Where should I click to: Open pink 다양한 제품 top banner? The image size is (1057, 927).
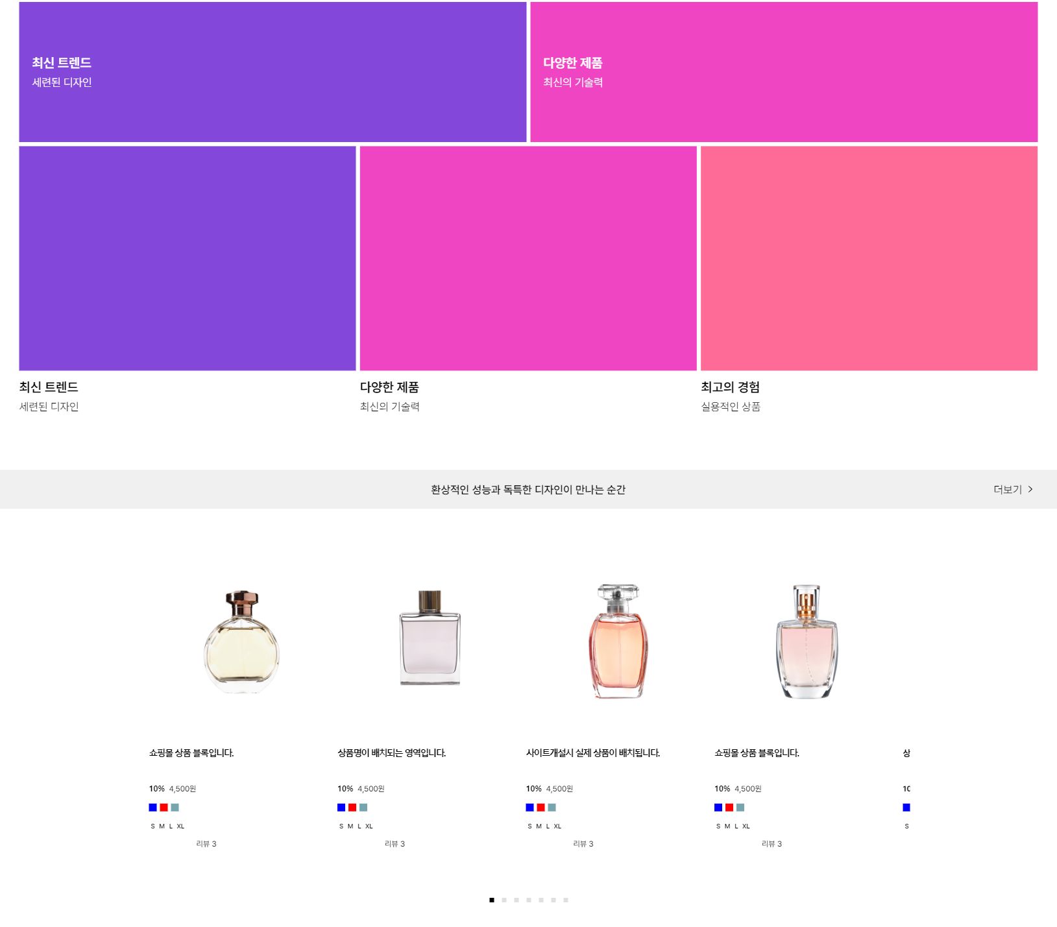point(784,72)
